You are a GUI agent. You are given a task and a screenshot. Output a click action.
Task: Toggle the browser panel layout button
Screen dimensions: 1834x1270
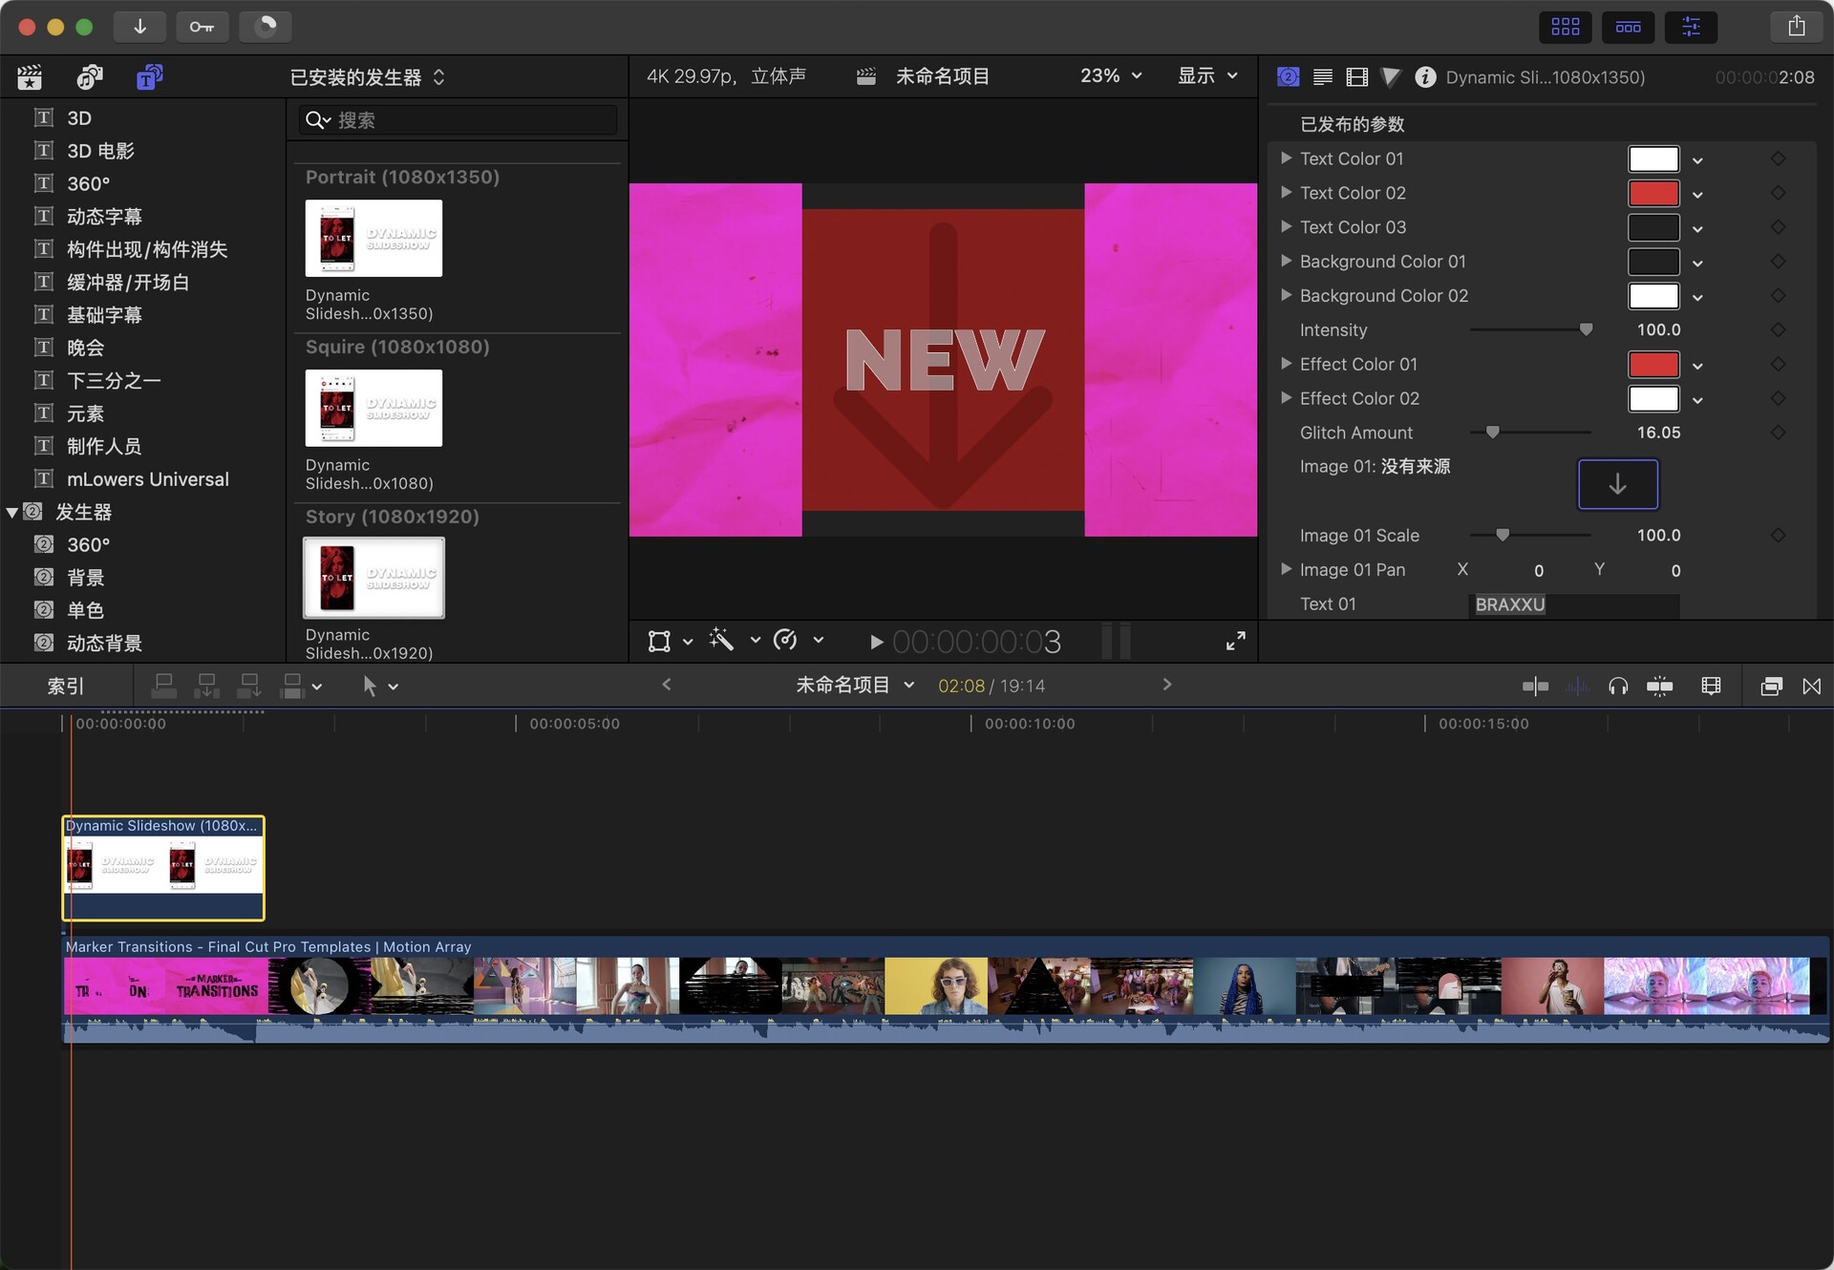[x=1565, y=27]
